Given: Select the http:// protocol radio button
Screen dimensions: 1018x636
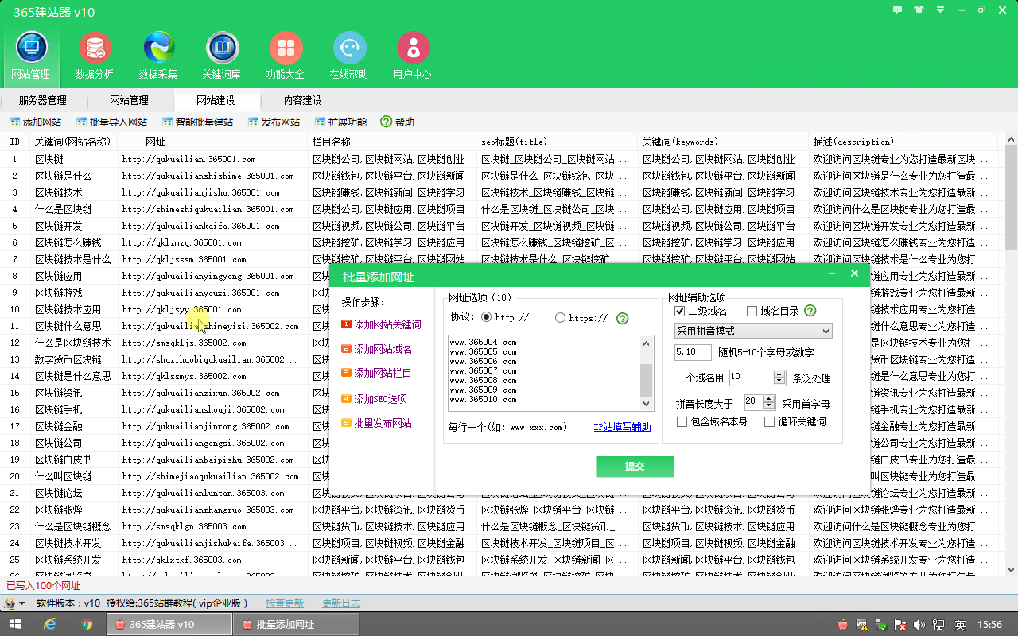Looking at the screenshot, I should 487,317.
